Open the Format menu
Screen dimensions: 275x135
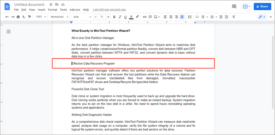53,10
